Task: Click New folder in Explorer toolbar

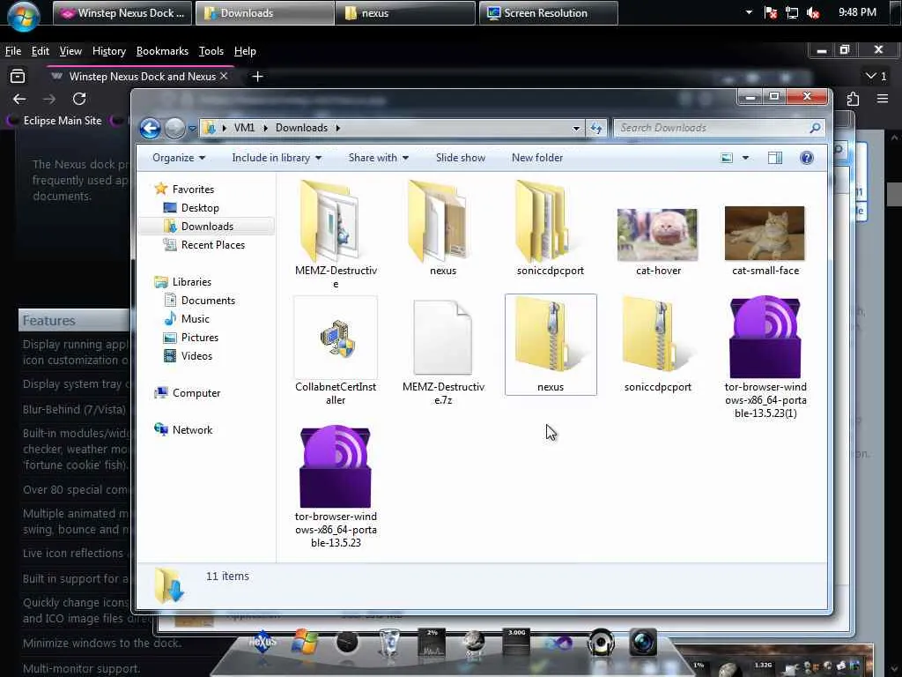Action: coord(537,158)
